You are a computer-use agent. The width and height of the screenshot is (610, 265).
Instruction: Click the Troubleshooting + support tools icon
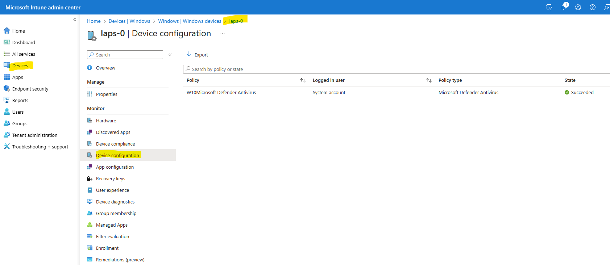click(7, 147)
